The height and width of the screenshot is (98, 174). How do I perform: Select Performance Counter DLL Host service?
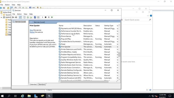88,31
